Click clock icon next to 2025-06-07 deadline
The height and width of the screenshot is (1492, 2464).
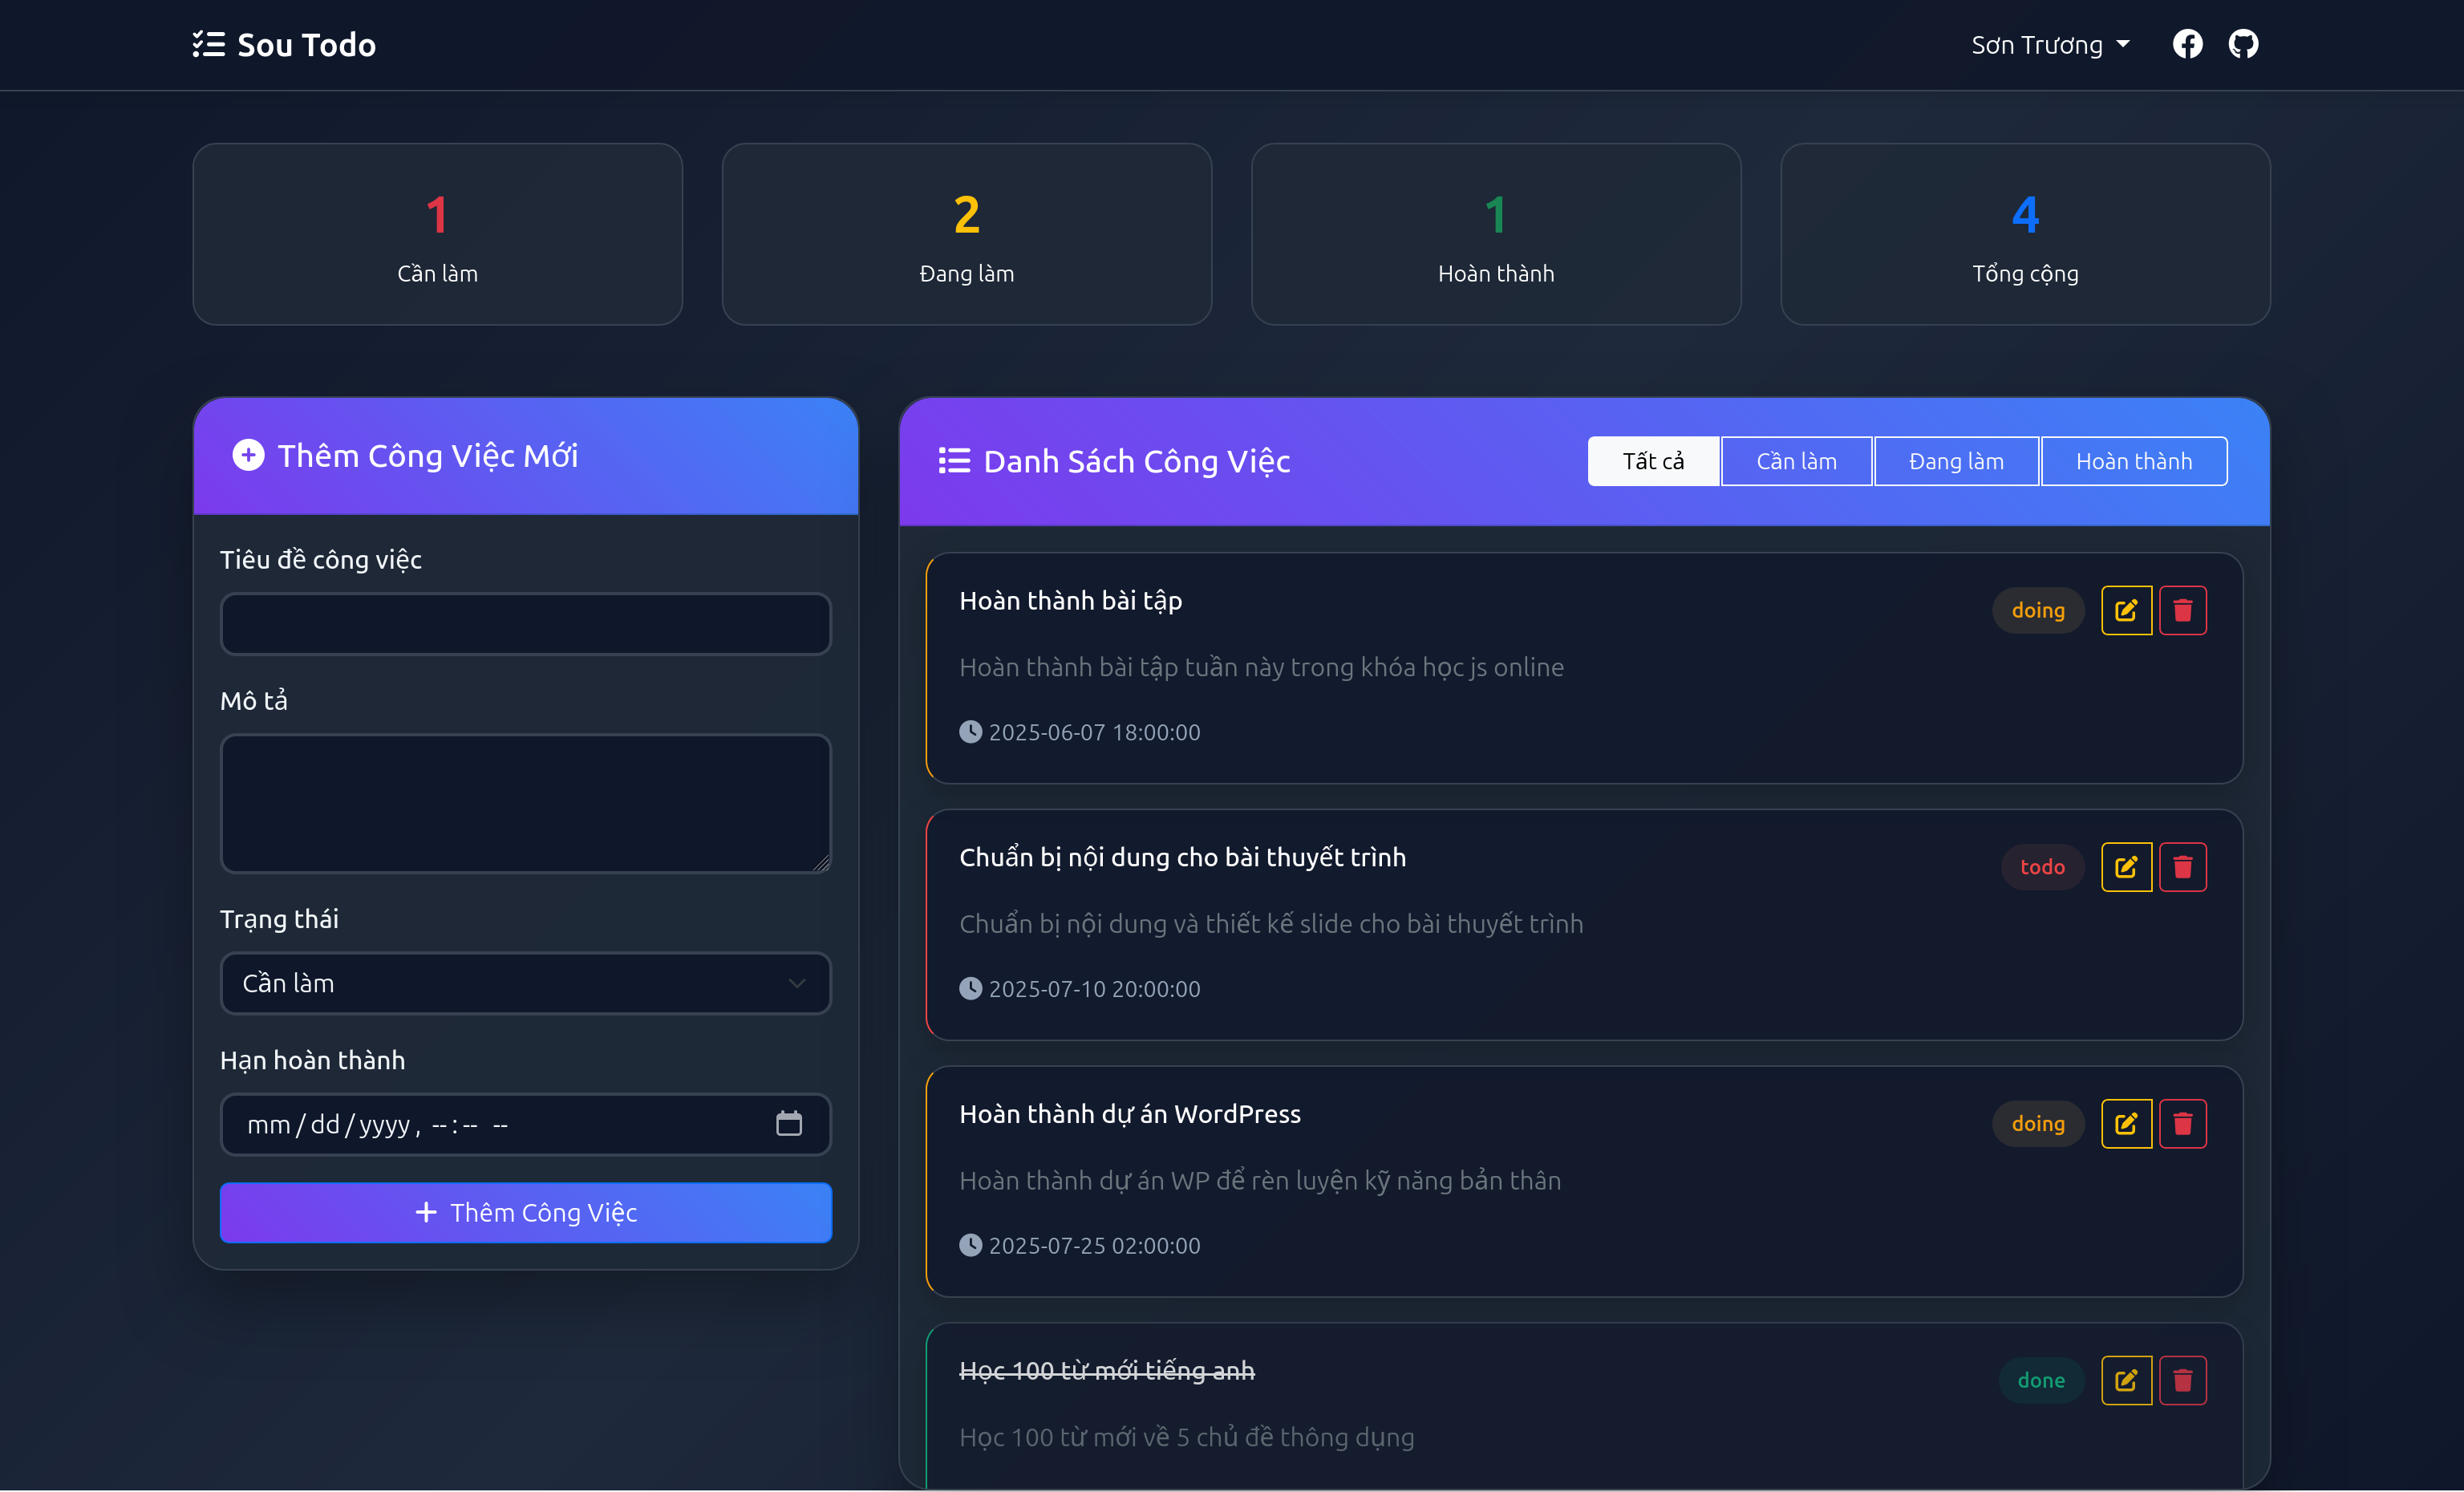(x=970, y=732)
